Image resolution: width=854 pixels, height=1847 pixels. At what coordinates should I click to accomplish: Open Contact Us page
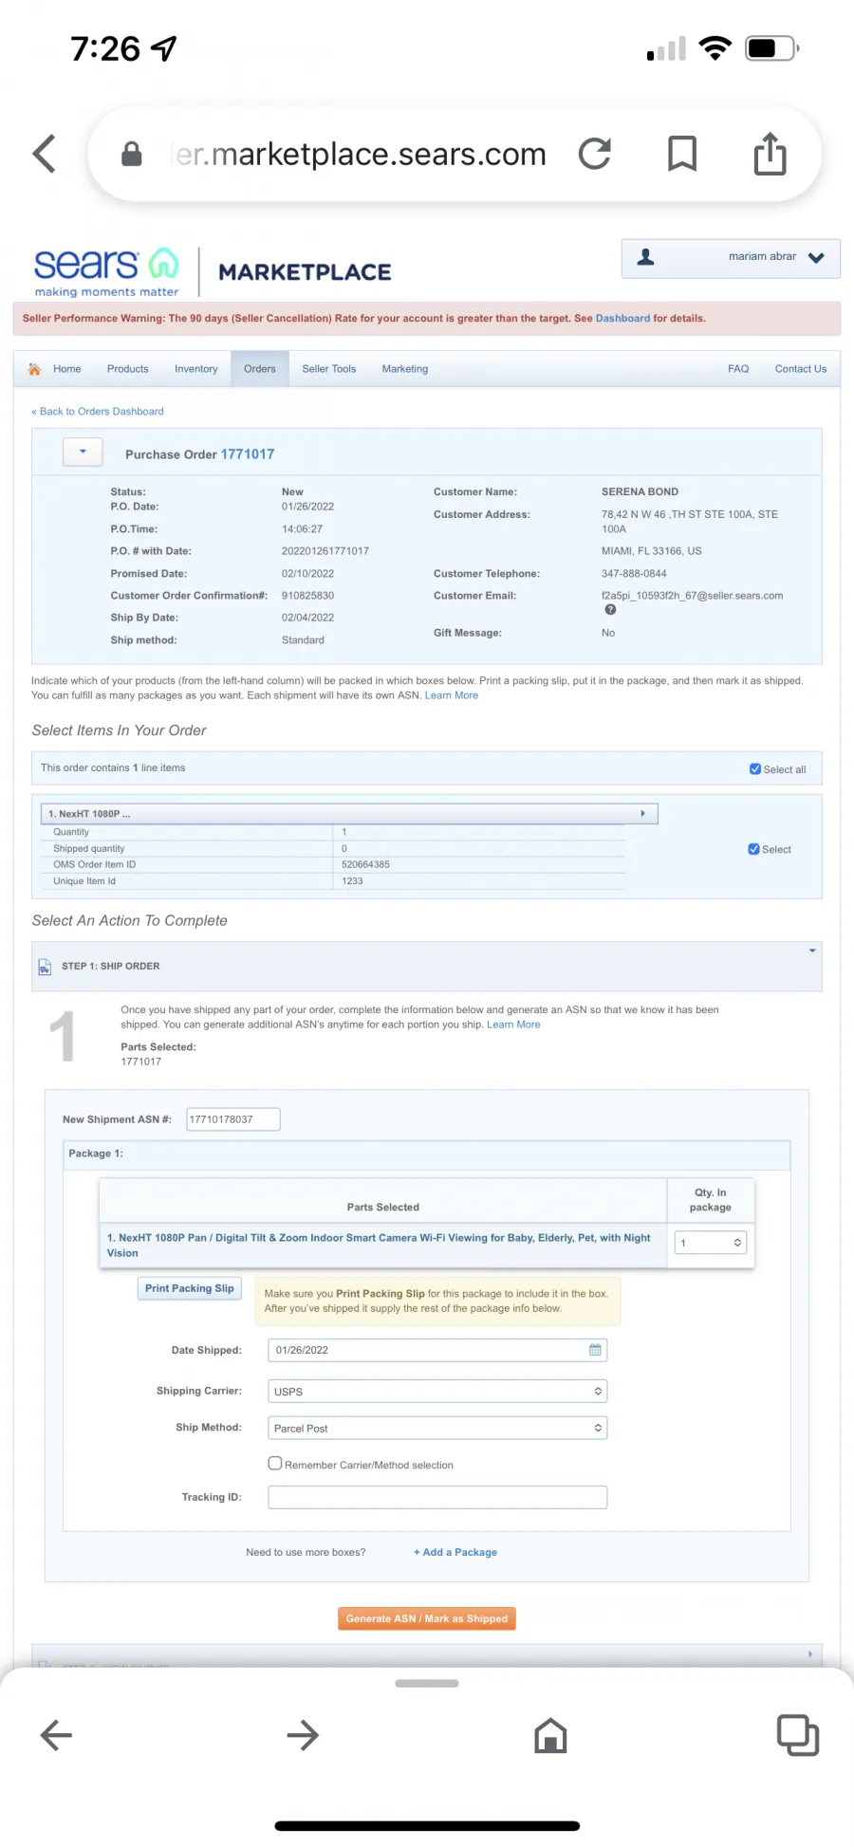pos(801,369)
